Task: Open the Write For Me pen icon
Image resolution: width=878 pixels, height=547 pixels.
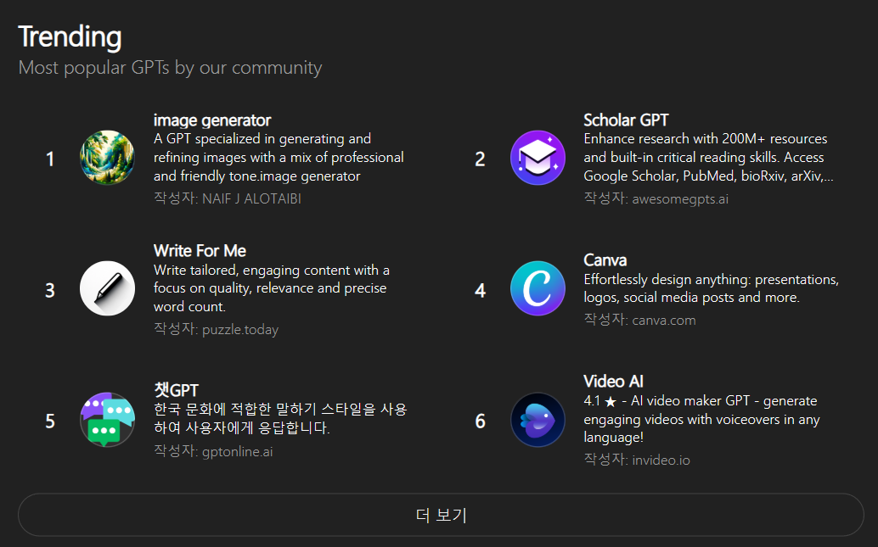Action: (x=107, y=288)
